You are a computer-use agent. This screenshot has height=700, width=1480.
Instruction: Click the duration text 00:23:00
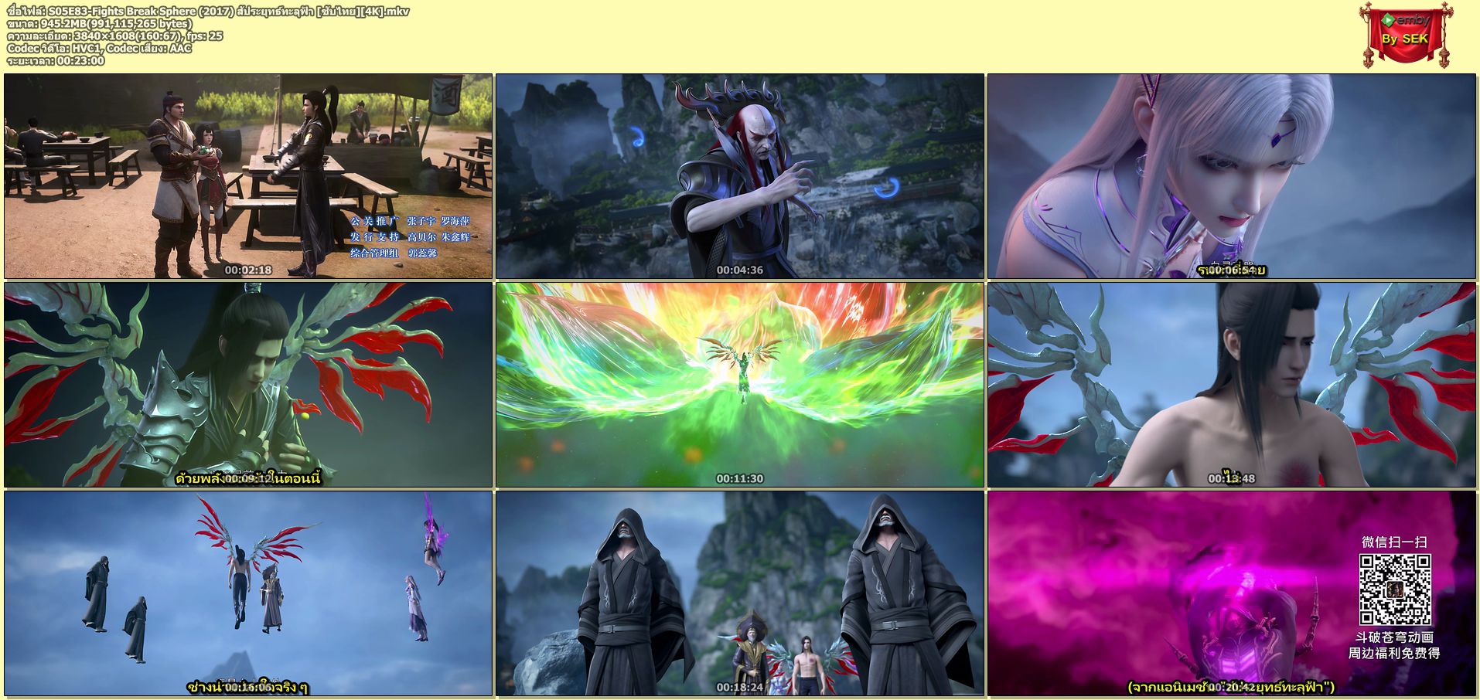pos(56,60)
